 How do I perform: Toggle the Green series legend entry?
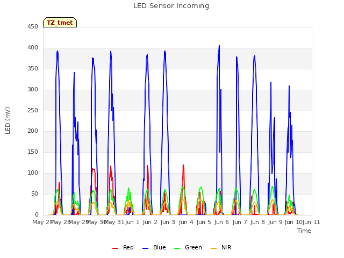pyautogui.click(x=188, y=247)
